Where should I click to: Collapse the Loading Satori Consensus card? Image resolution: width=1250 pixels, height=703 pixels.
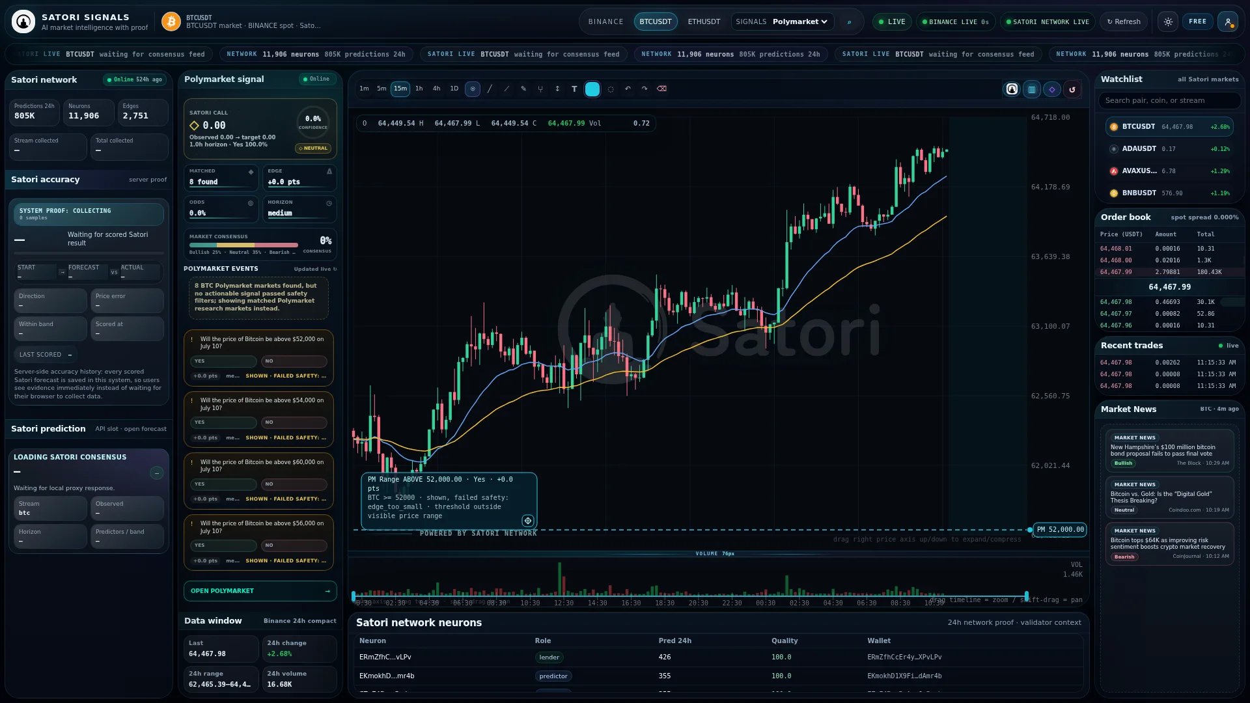[x=157, y=473]
